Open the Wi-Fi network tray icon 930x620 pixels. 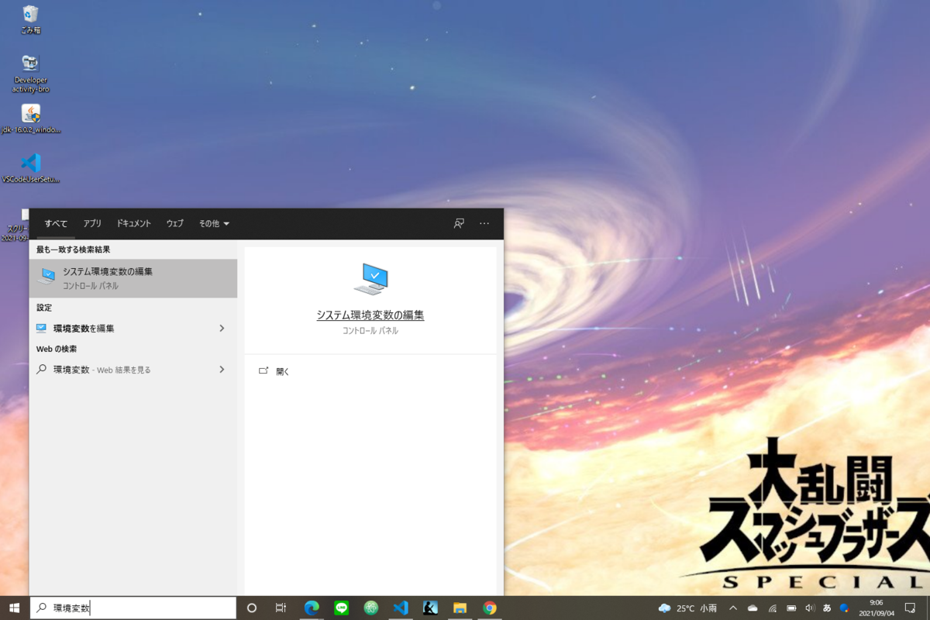773,608
